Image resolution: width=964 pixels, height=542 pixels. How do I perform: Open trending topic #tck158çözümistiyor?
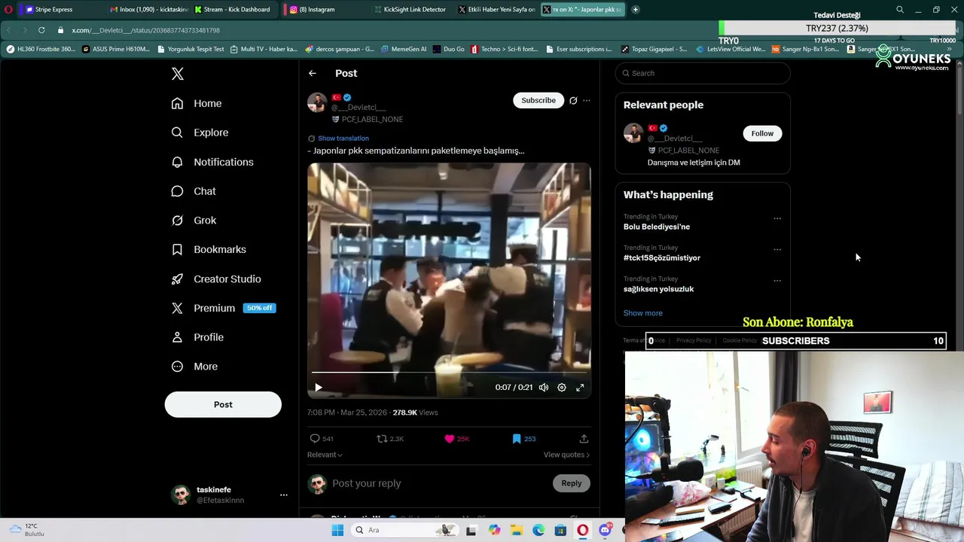tap(662, 258)
